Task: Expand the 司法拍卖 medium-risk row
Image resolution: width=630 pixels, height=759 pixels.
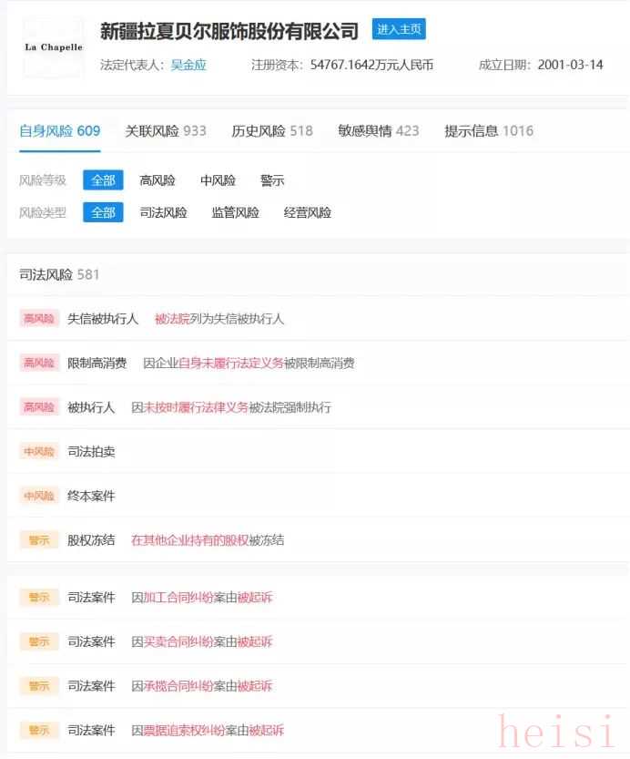Action: [x=91, y=451]
